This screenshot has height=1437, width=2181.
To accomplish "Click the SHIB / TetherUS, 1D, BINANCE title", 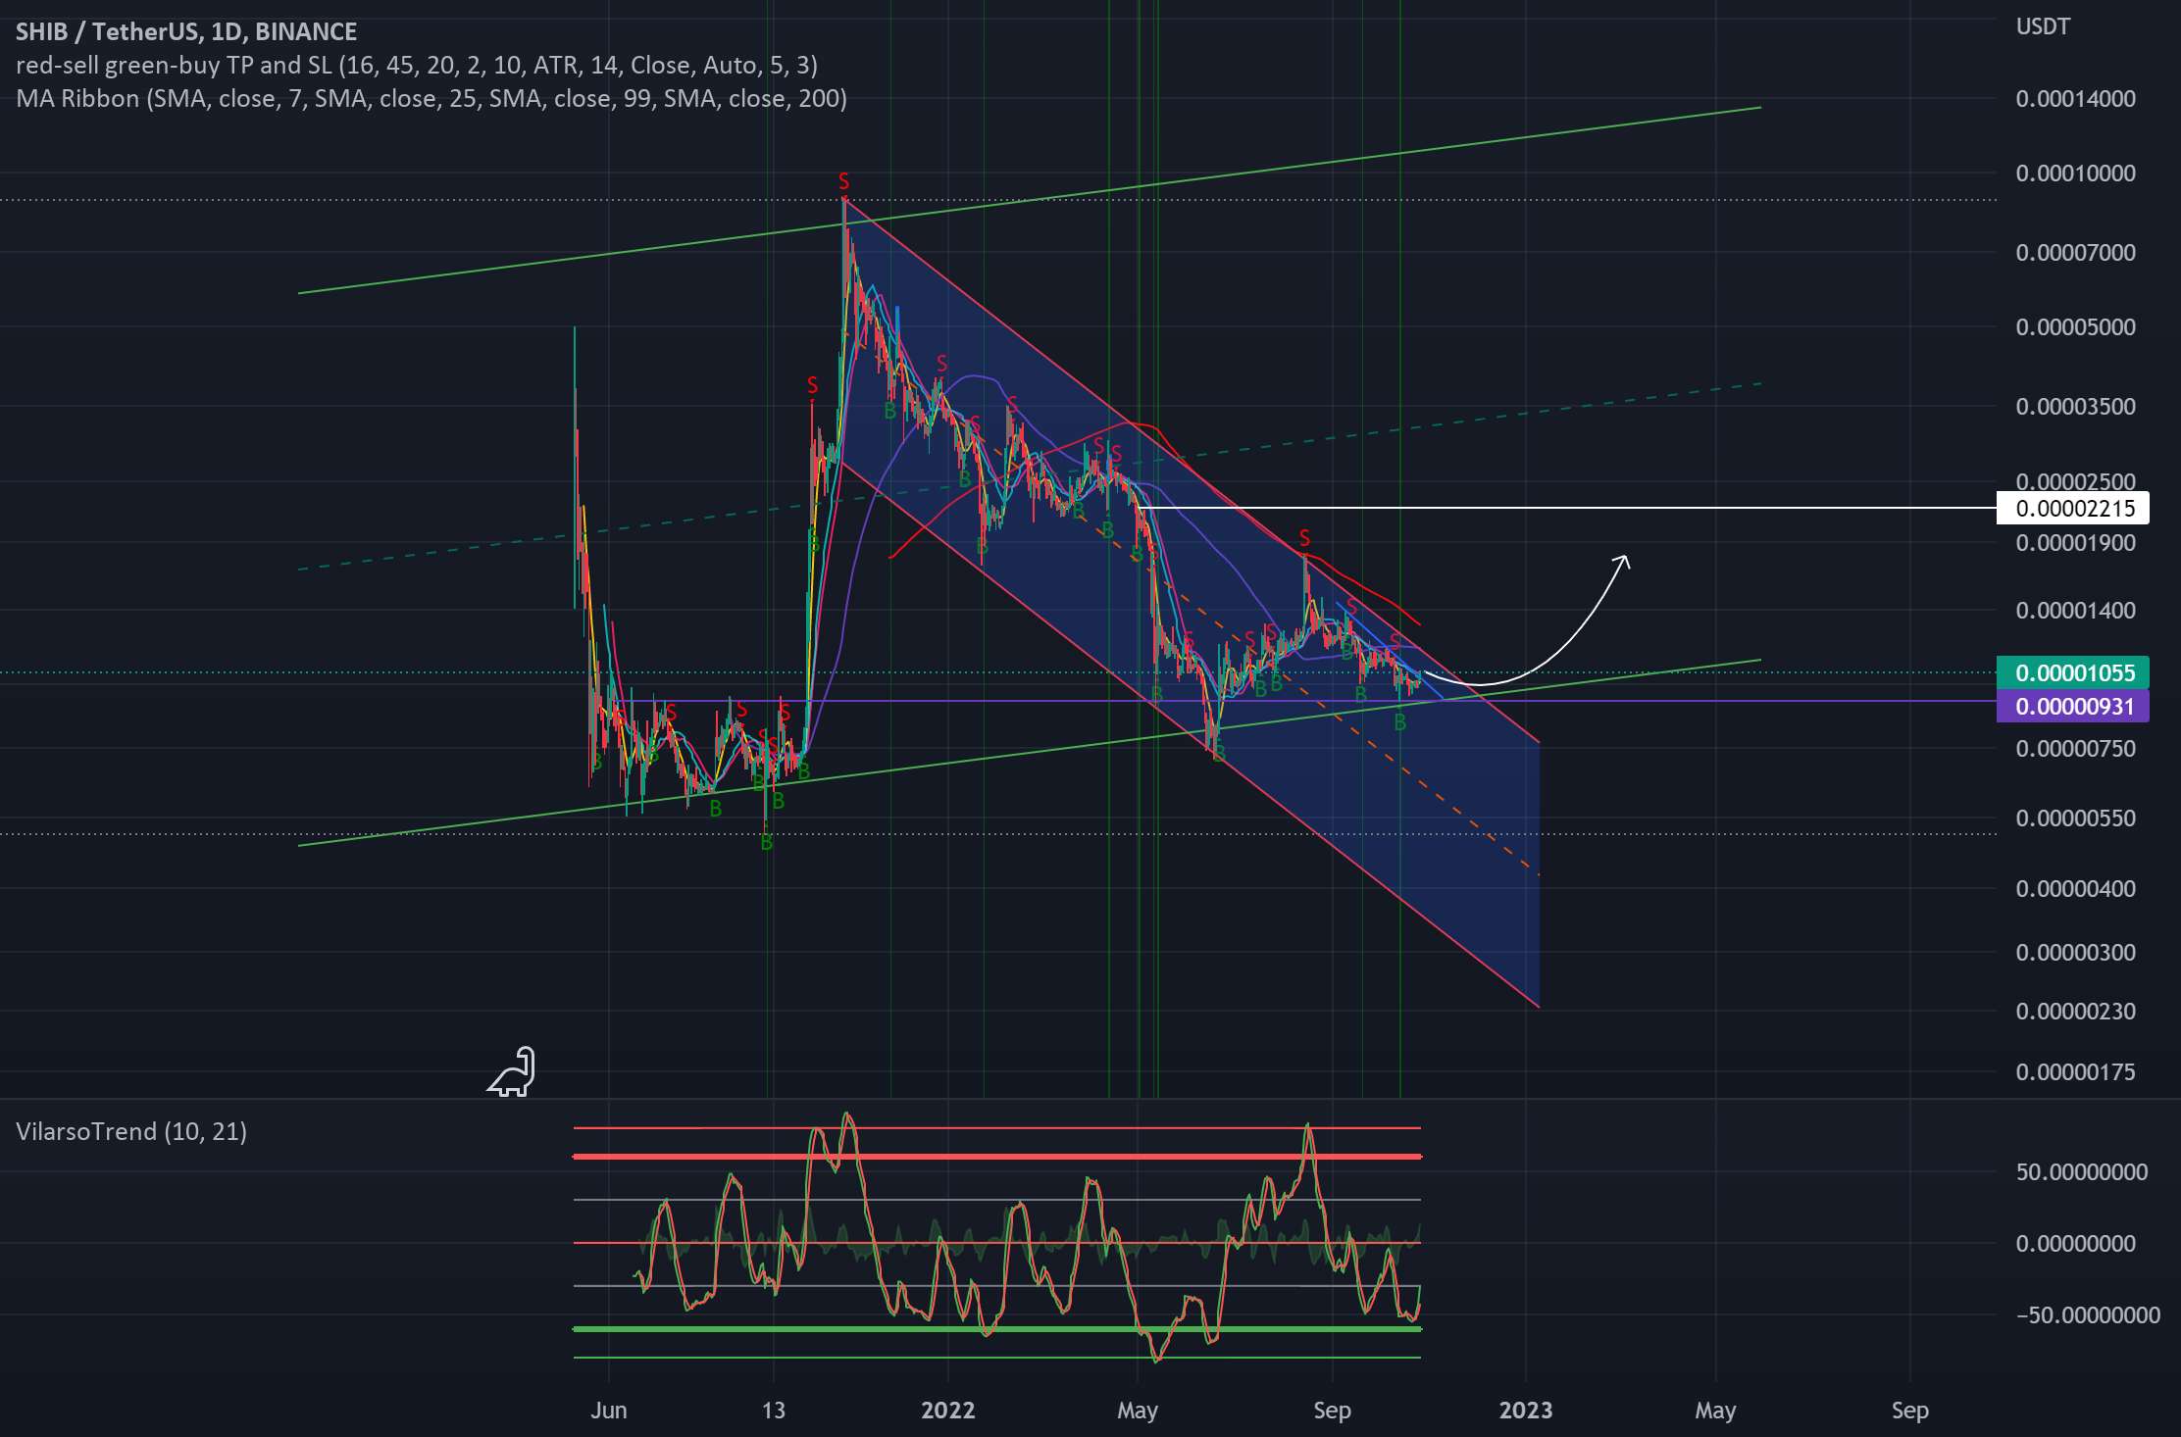I will 186,31.
